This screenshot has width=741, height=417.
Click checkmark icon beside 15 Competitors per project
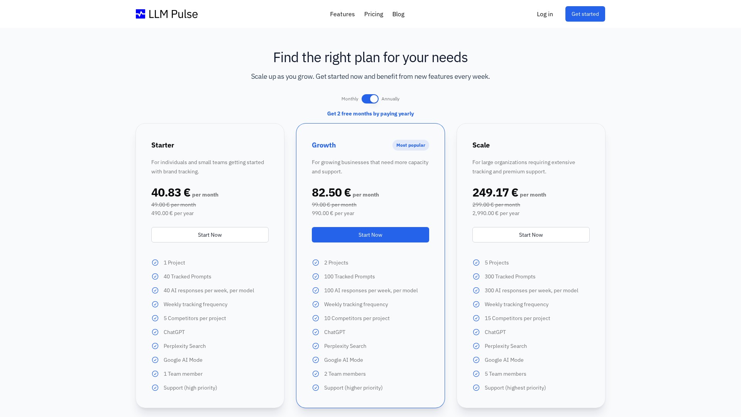click(476, 318)
